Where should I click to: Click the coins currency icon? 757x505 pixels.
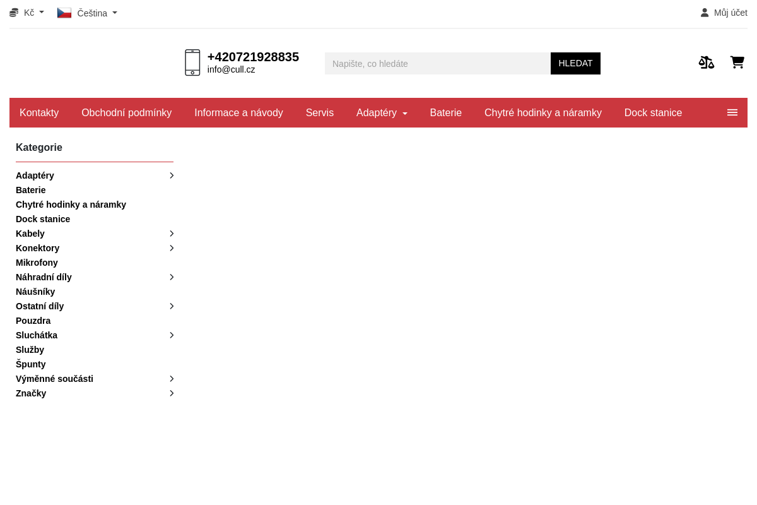tap(14, 13)
